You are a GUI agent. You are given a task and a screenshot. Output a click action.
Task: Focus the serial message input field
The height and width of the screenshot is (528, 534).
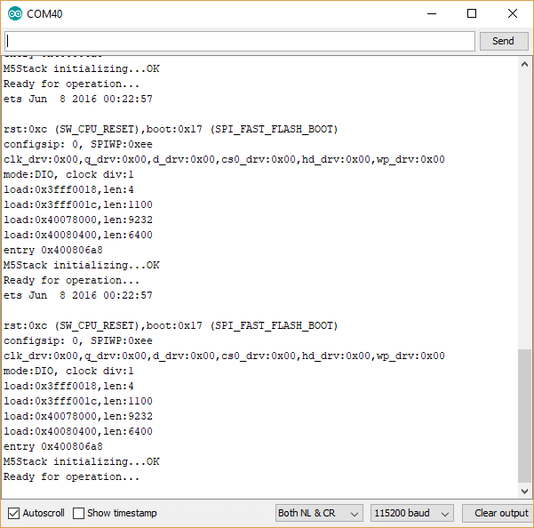tap(240, 41)
